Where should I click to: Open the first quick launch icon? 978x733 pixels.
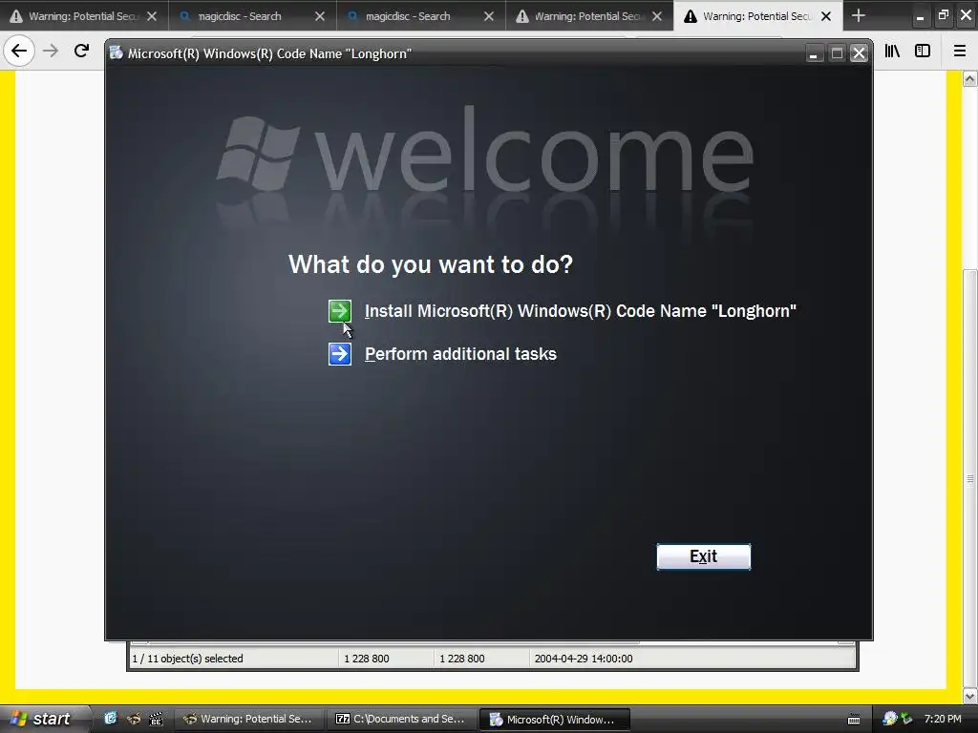[111, 719]
